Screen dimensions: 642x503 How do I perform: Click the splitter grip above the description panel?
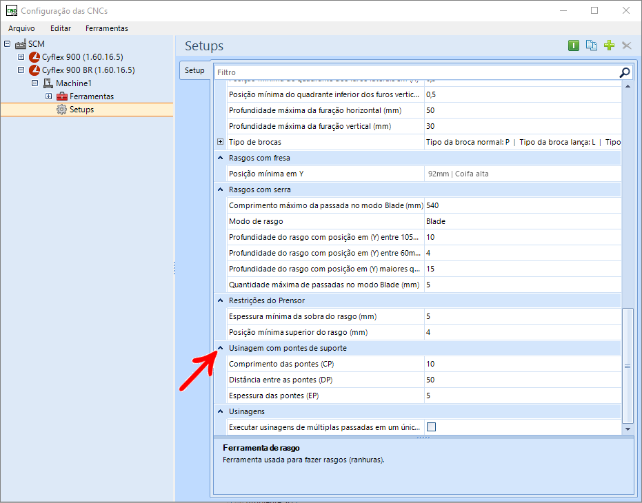click(x=423, y=438)
